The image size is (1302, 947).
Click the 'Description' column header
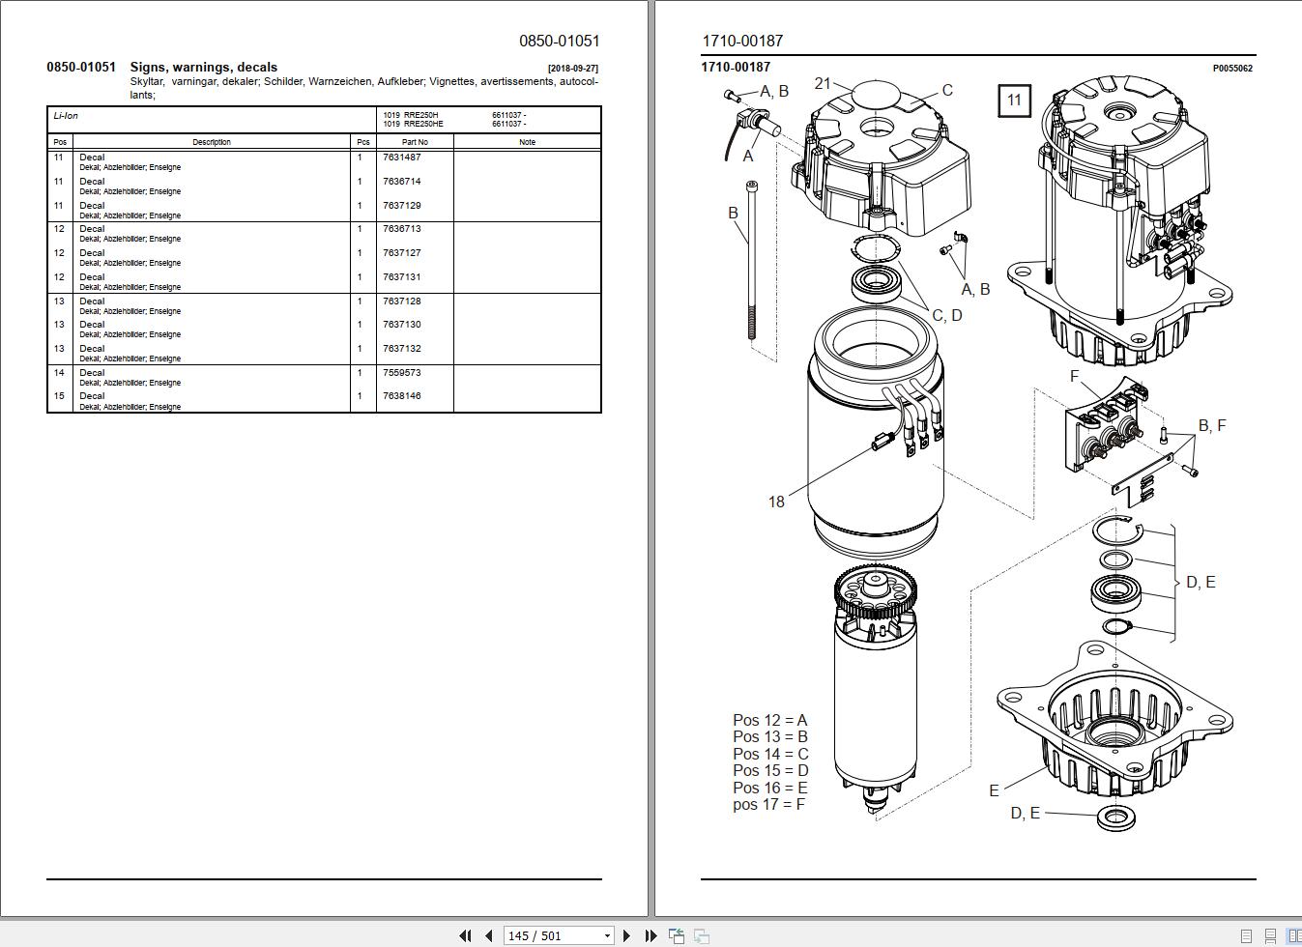pos(212,142)
